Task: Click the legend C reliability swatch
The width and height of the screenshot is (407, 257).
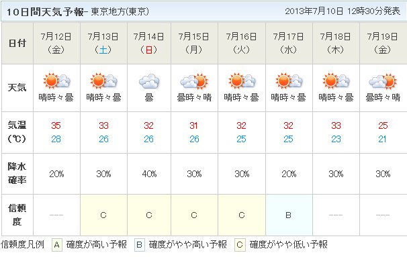Action: click(x=240, y=245)
